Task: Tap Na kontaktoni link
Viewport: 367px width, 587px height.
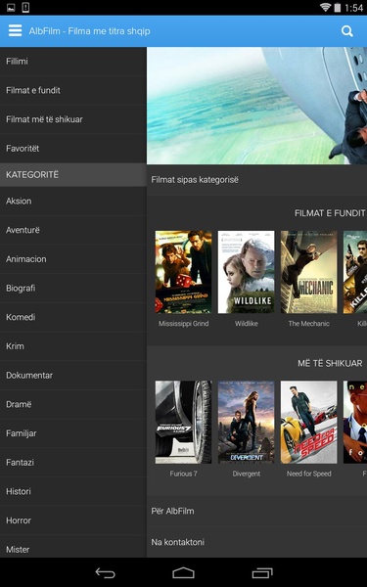Action: click(x=256, y=542)
